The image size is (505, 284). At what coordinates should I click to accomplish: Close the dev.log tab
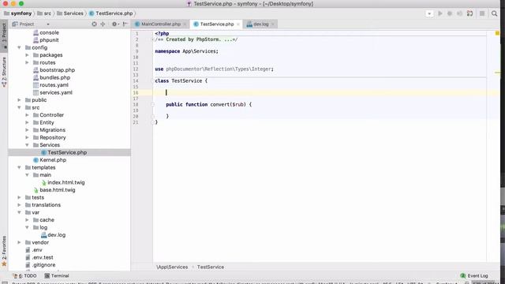273,24
